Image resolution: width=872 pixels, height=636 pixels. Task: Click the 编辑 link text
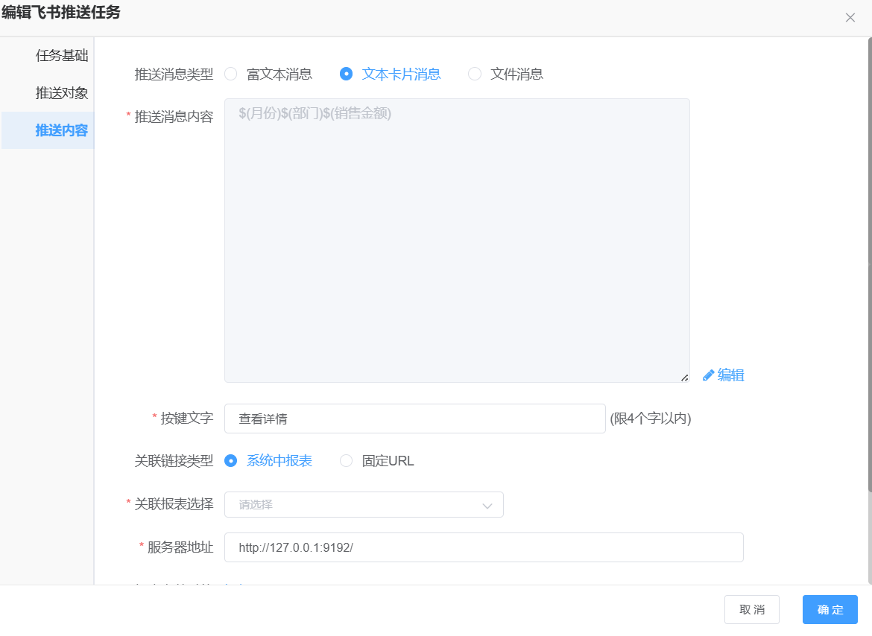coord(730,375)
